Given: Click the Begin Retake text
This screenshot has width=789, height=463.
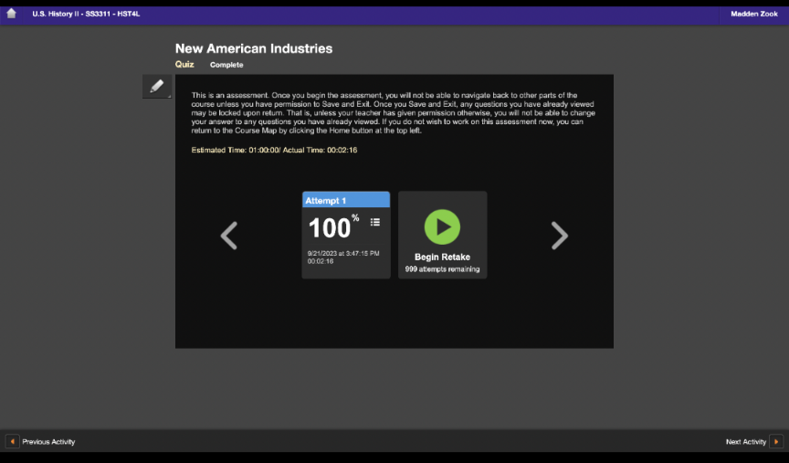Looking at the screenshot, I should tap(442, 258).
